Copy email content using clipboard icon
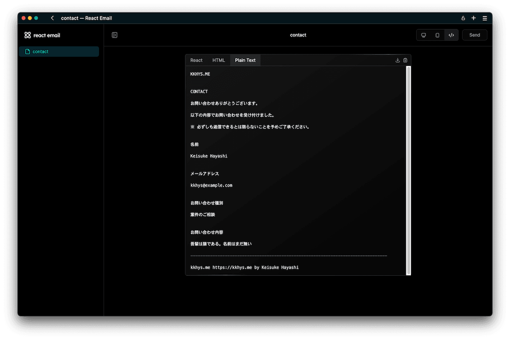This screenshot has height=340, width=510. (405, 60)
